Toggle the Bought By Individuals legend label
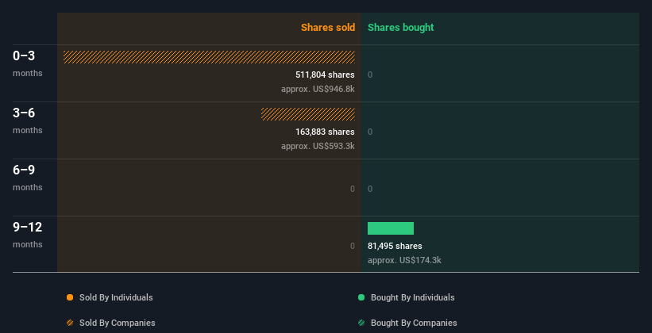The height and width of the screenshot is (333, 652). click(412, 297)
